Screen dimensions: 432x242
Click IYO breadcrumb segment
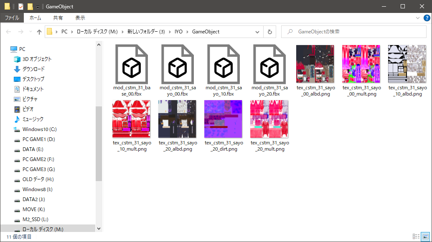(178, 32)
